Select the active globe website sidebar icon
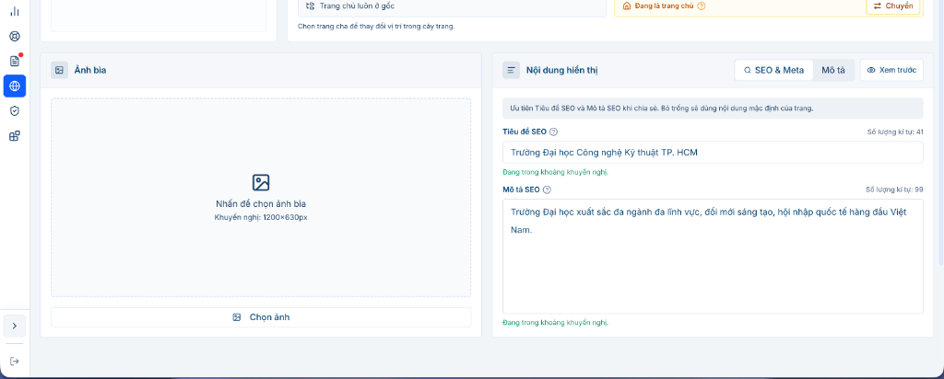944x379 pixels. pos(15,86)
